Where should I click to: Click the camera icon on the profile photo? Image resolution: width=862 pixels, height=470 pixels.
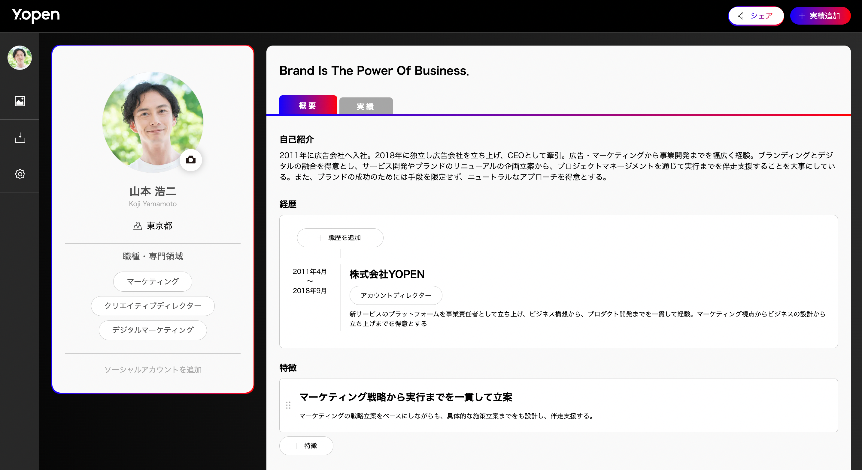(191, 160)
